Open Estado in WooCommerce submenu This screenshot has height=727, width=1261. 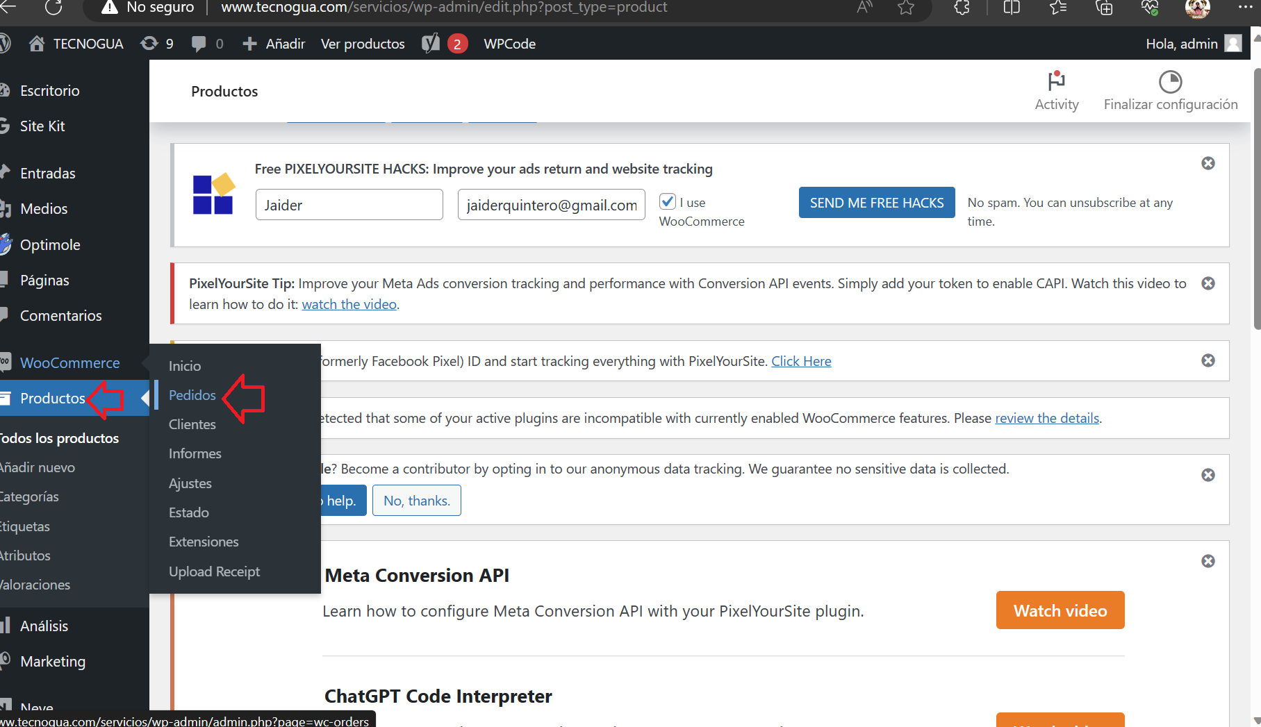(x=189, y=512)
